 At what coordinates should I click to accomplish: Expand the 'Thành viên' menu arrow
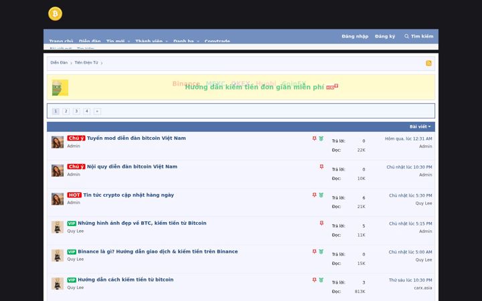pyautogui.click(x=167, y=41)
